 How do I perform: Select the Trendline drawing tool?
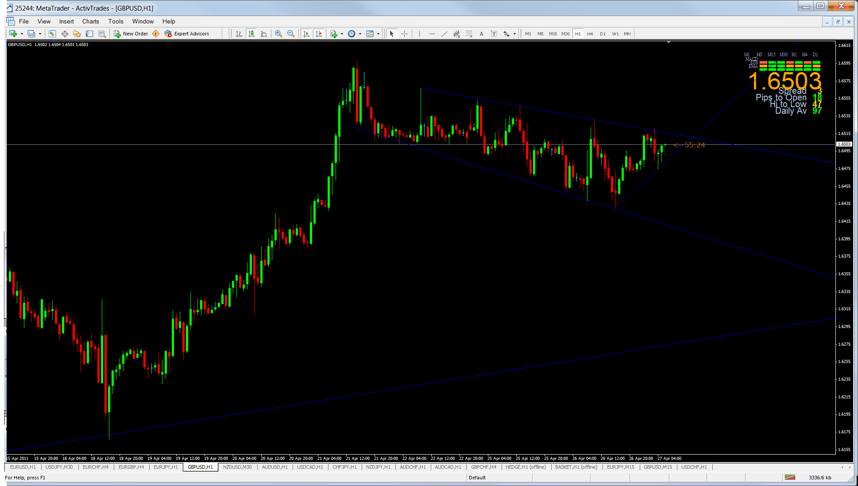(444, 34)
